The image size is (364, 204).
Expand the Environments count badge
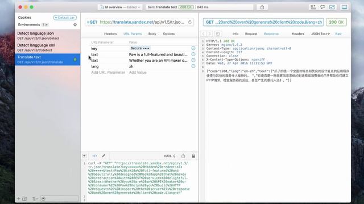click(x=45, y=24)
